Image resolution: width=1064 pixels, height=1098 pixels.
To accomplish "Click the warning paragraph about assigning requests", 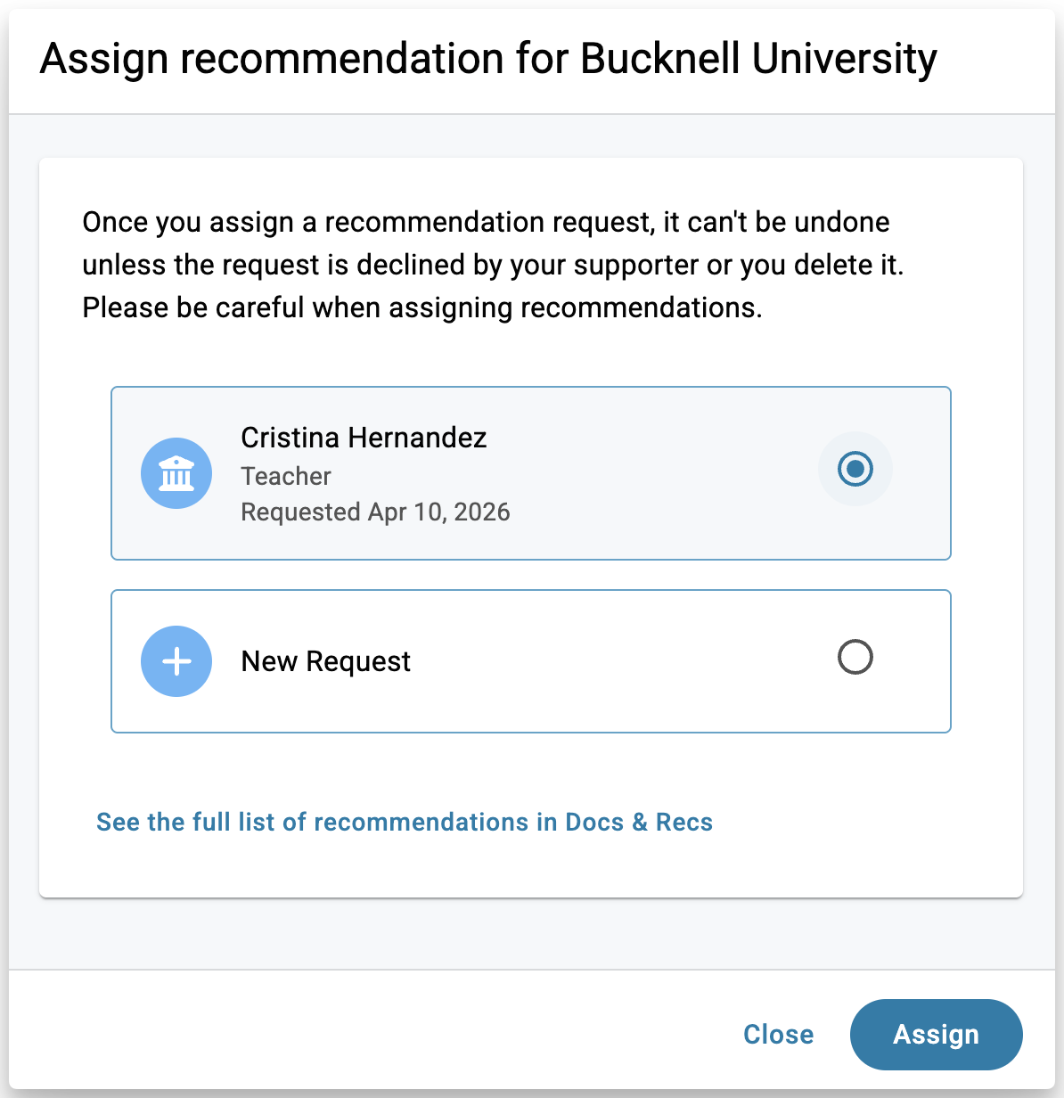I will pos(493,265).
